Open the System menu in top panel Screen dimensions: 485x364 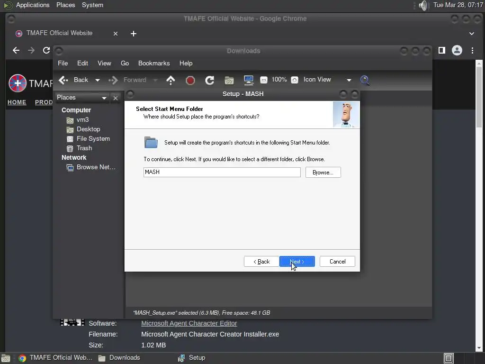point(92,5)
